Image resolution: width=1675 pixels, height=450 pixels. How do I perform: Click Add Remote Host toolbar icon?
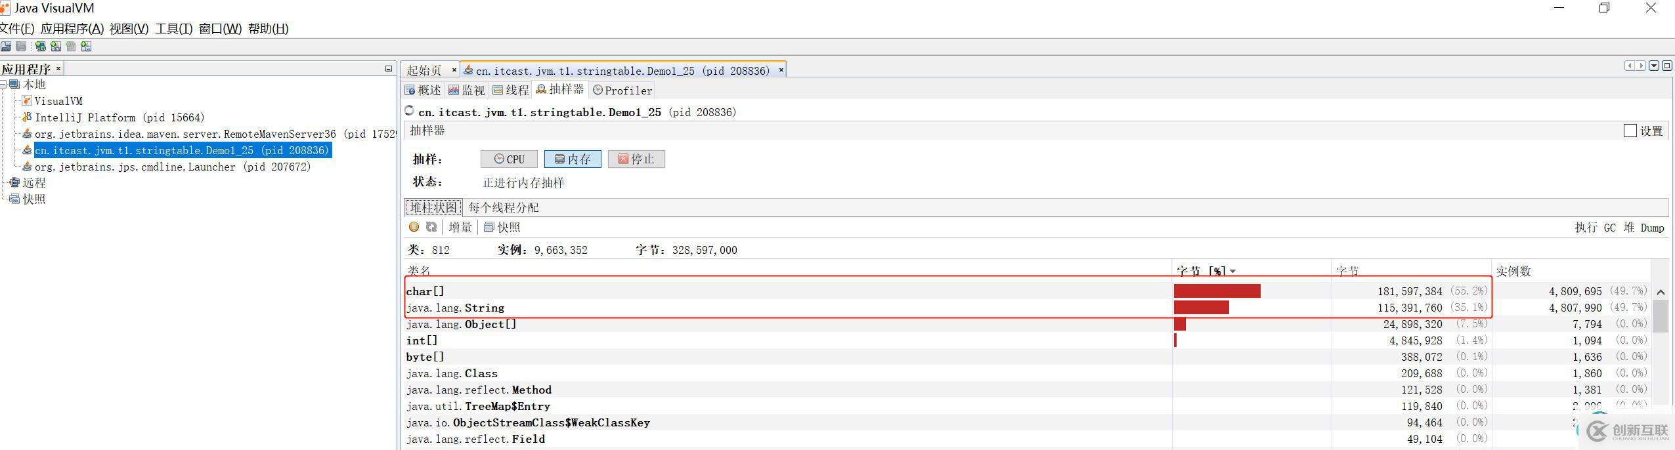coord(41,47)
